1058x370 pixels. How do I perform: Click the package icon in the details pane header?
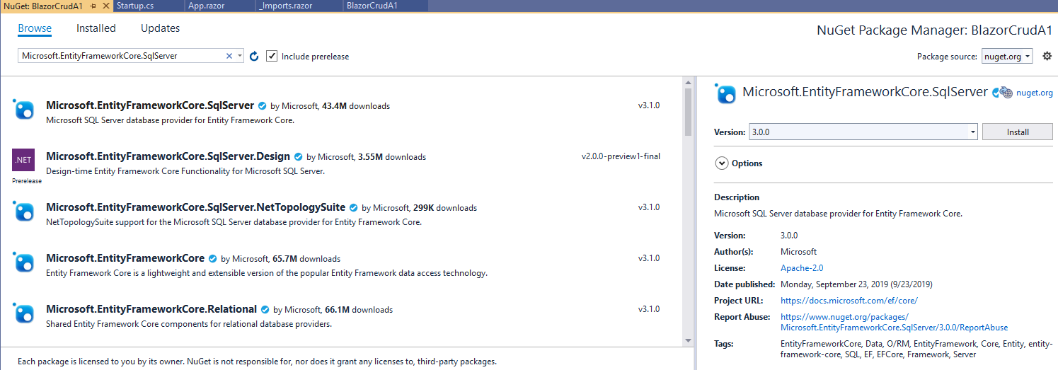coord(725,93)
